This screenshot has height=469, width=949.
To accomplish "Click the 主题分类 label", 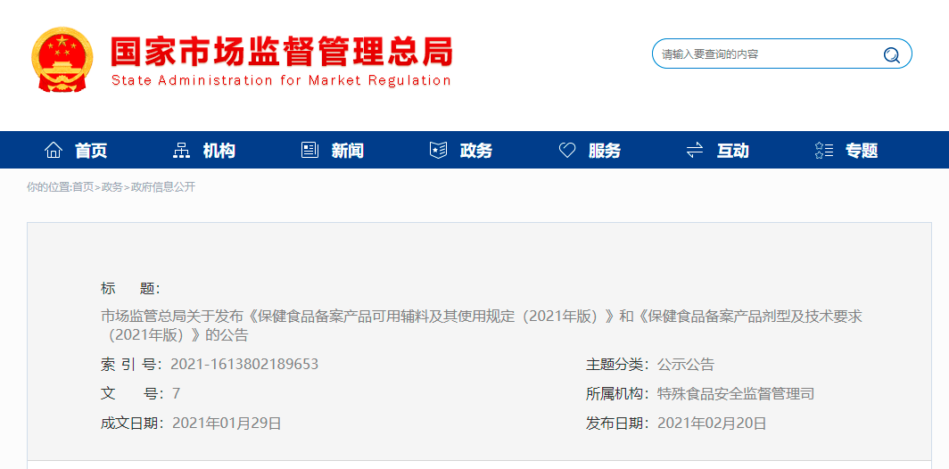I will pyautogui.click(x=617, y=365).
